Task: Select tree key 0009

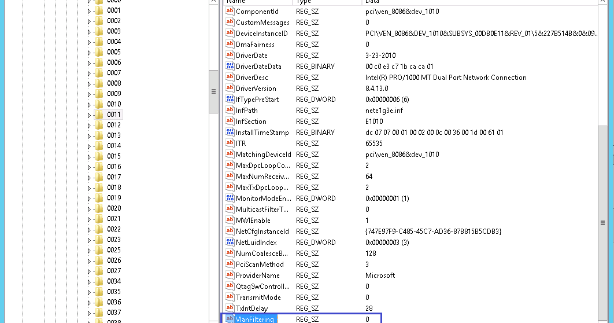Action: [114, 94]
